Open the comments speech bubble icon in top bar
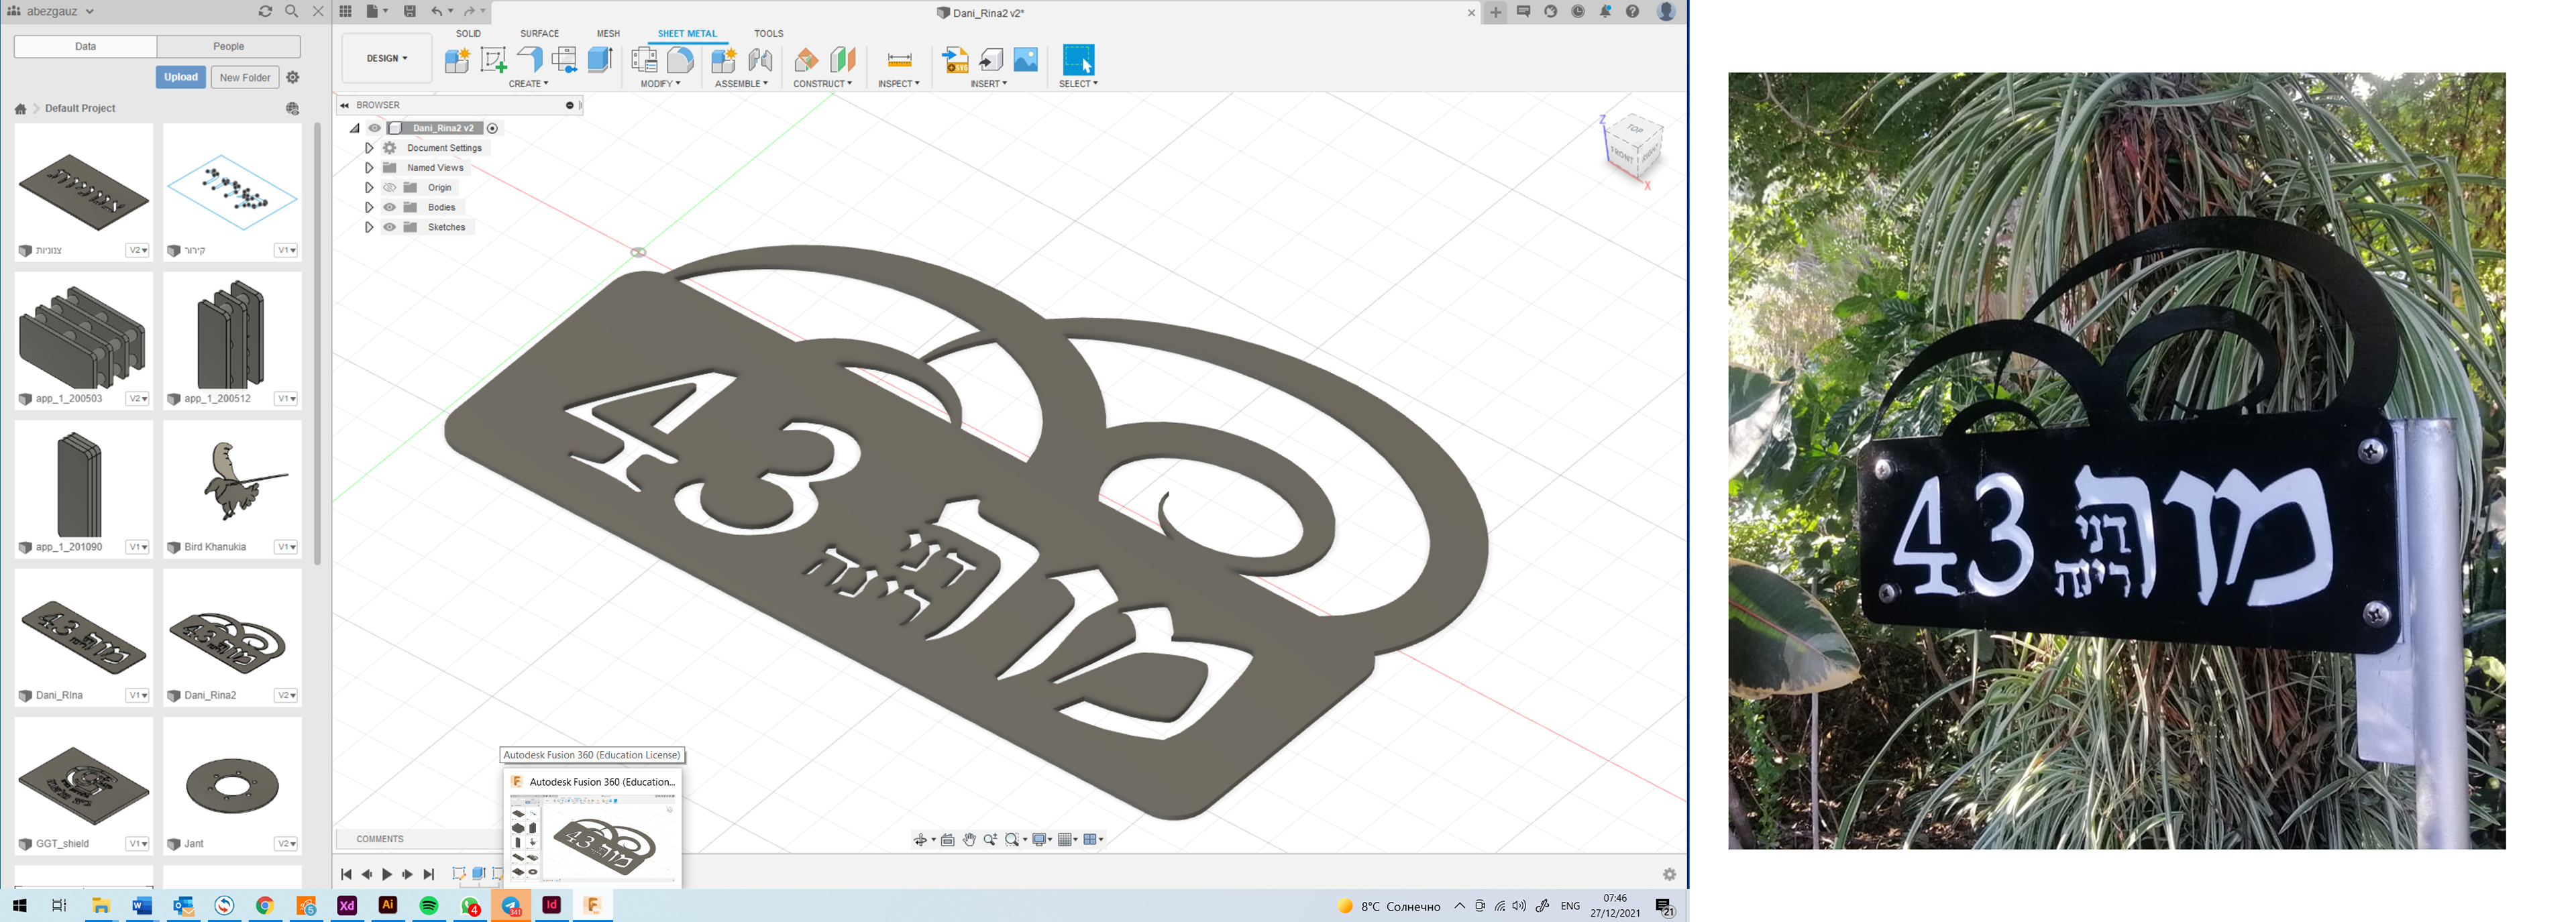2576x922 pixels. (1523, 12)
